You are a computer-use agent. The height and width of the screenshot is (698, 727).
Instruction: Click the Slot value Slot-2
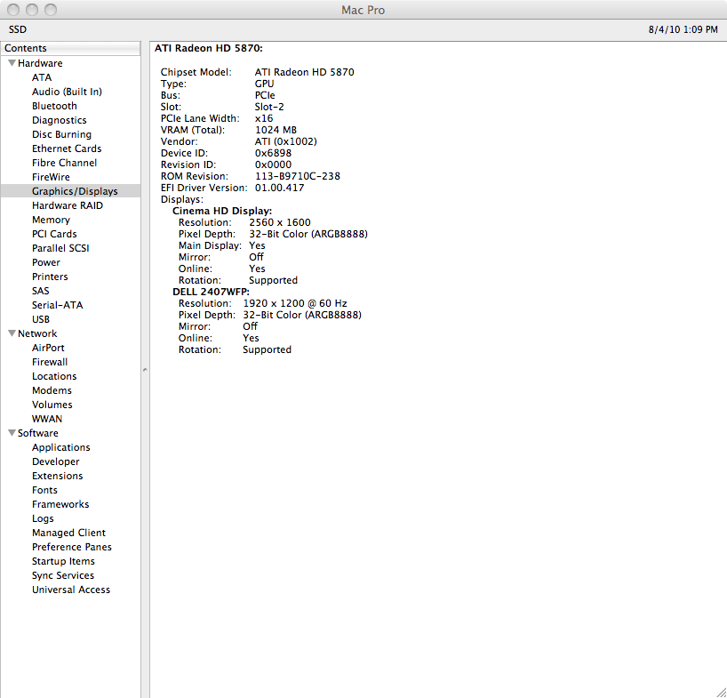tap(269, 107)
